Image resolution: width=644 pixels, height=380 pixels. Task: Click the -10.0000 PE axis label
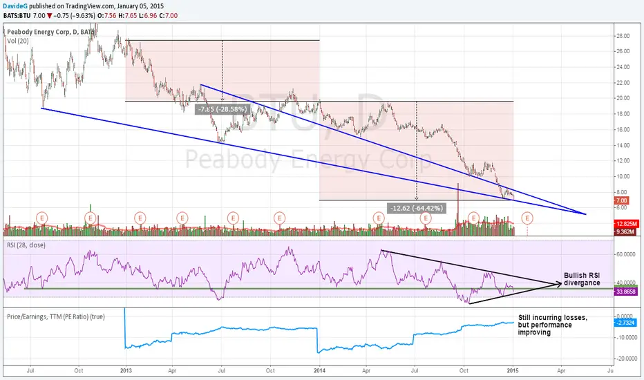coord(625,337)
